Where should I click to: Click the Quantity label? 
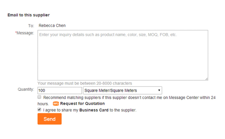(26, 89)
